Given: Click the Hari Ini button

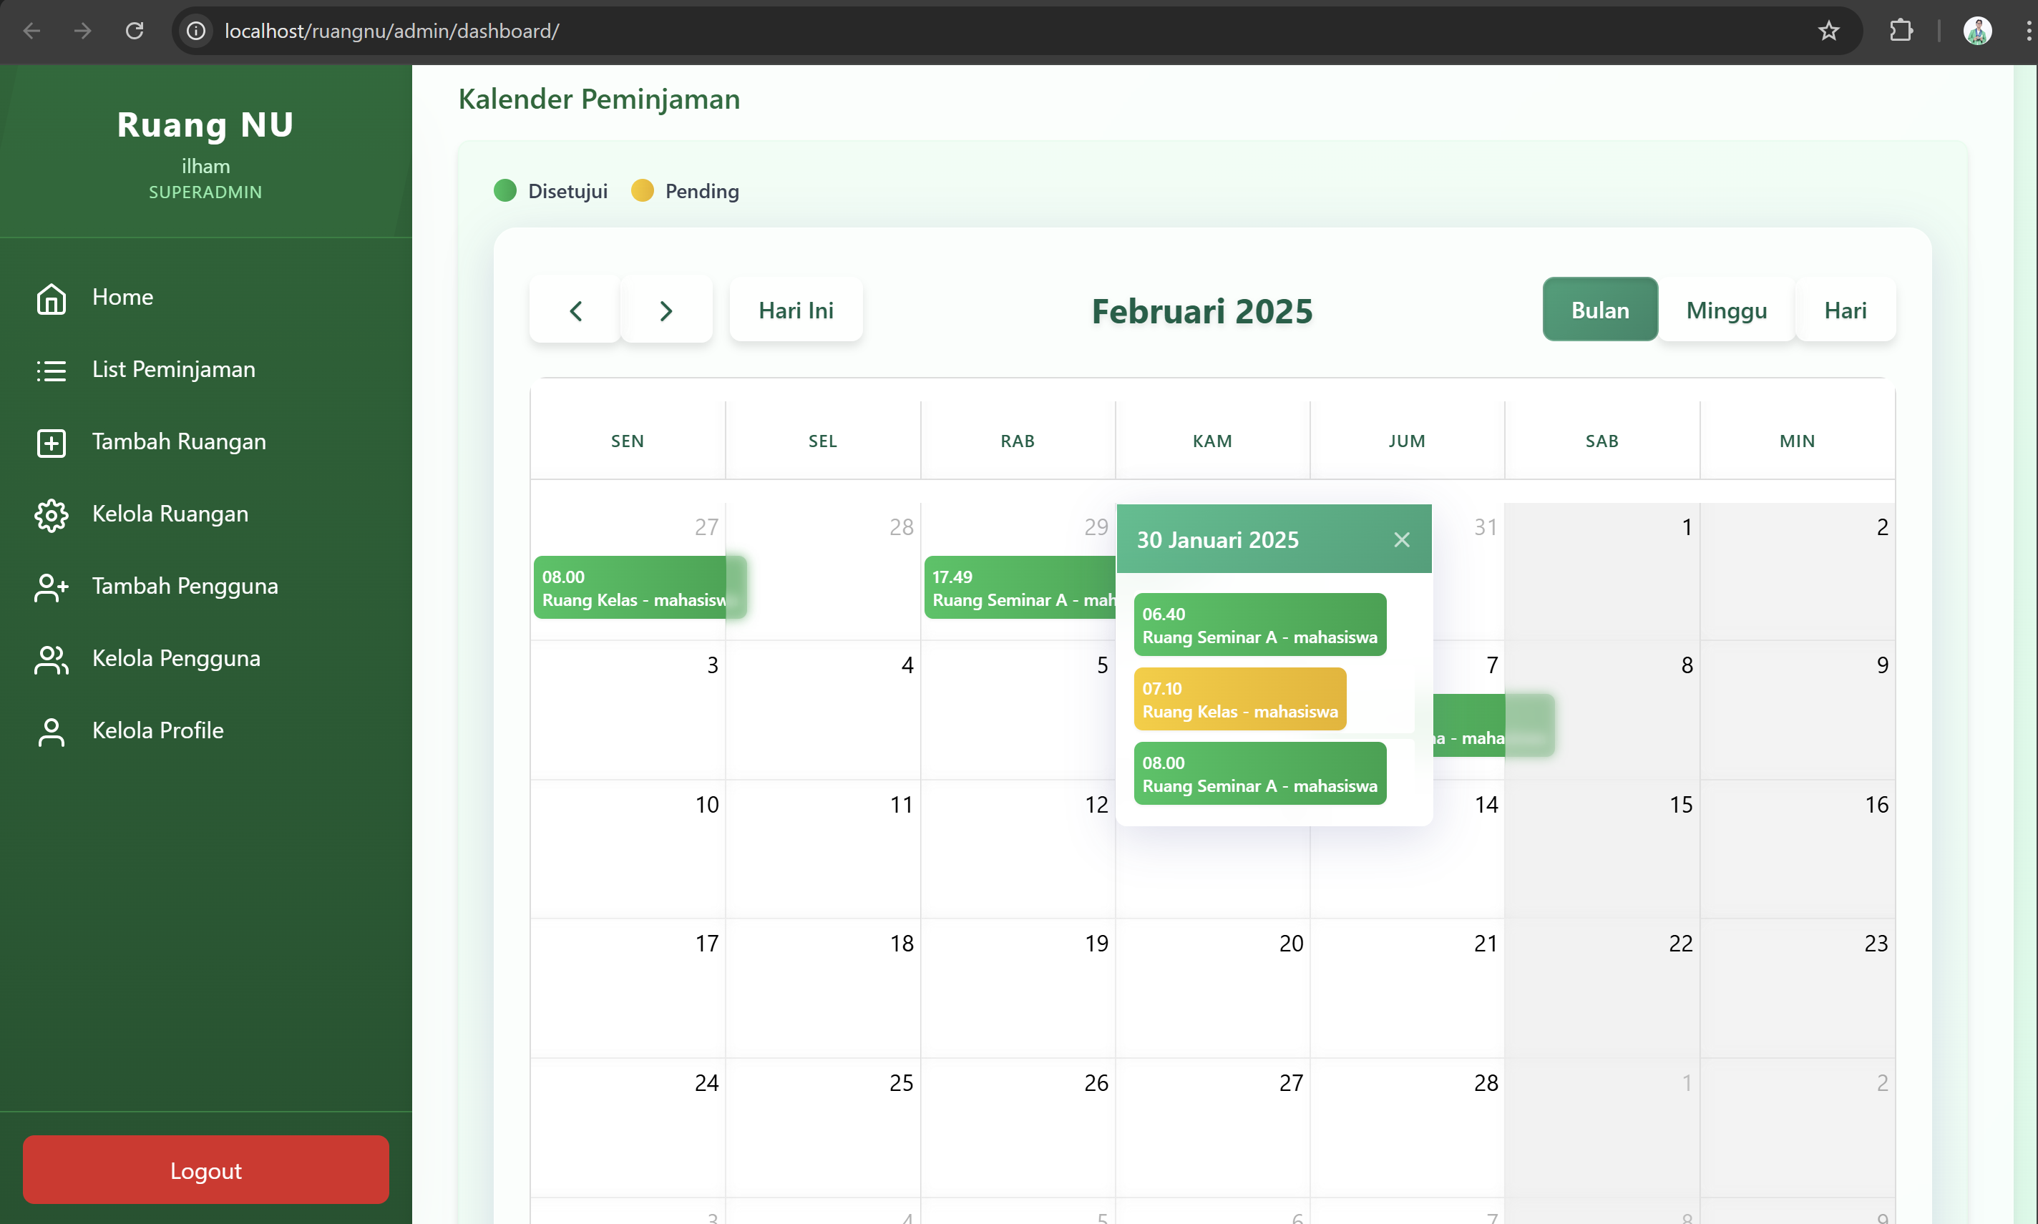Looking at the screenshot, I should [x=796, y=310].
